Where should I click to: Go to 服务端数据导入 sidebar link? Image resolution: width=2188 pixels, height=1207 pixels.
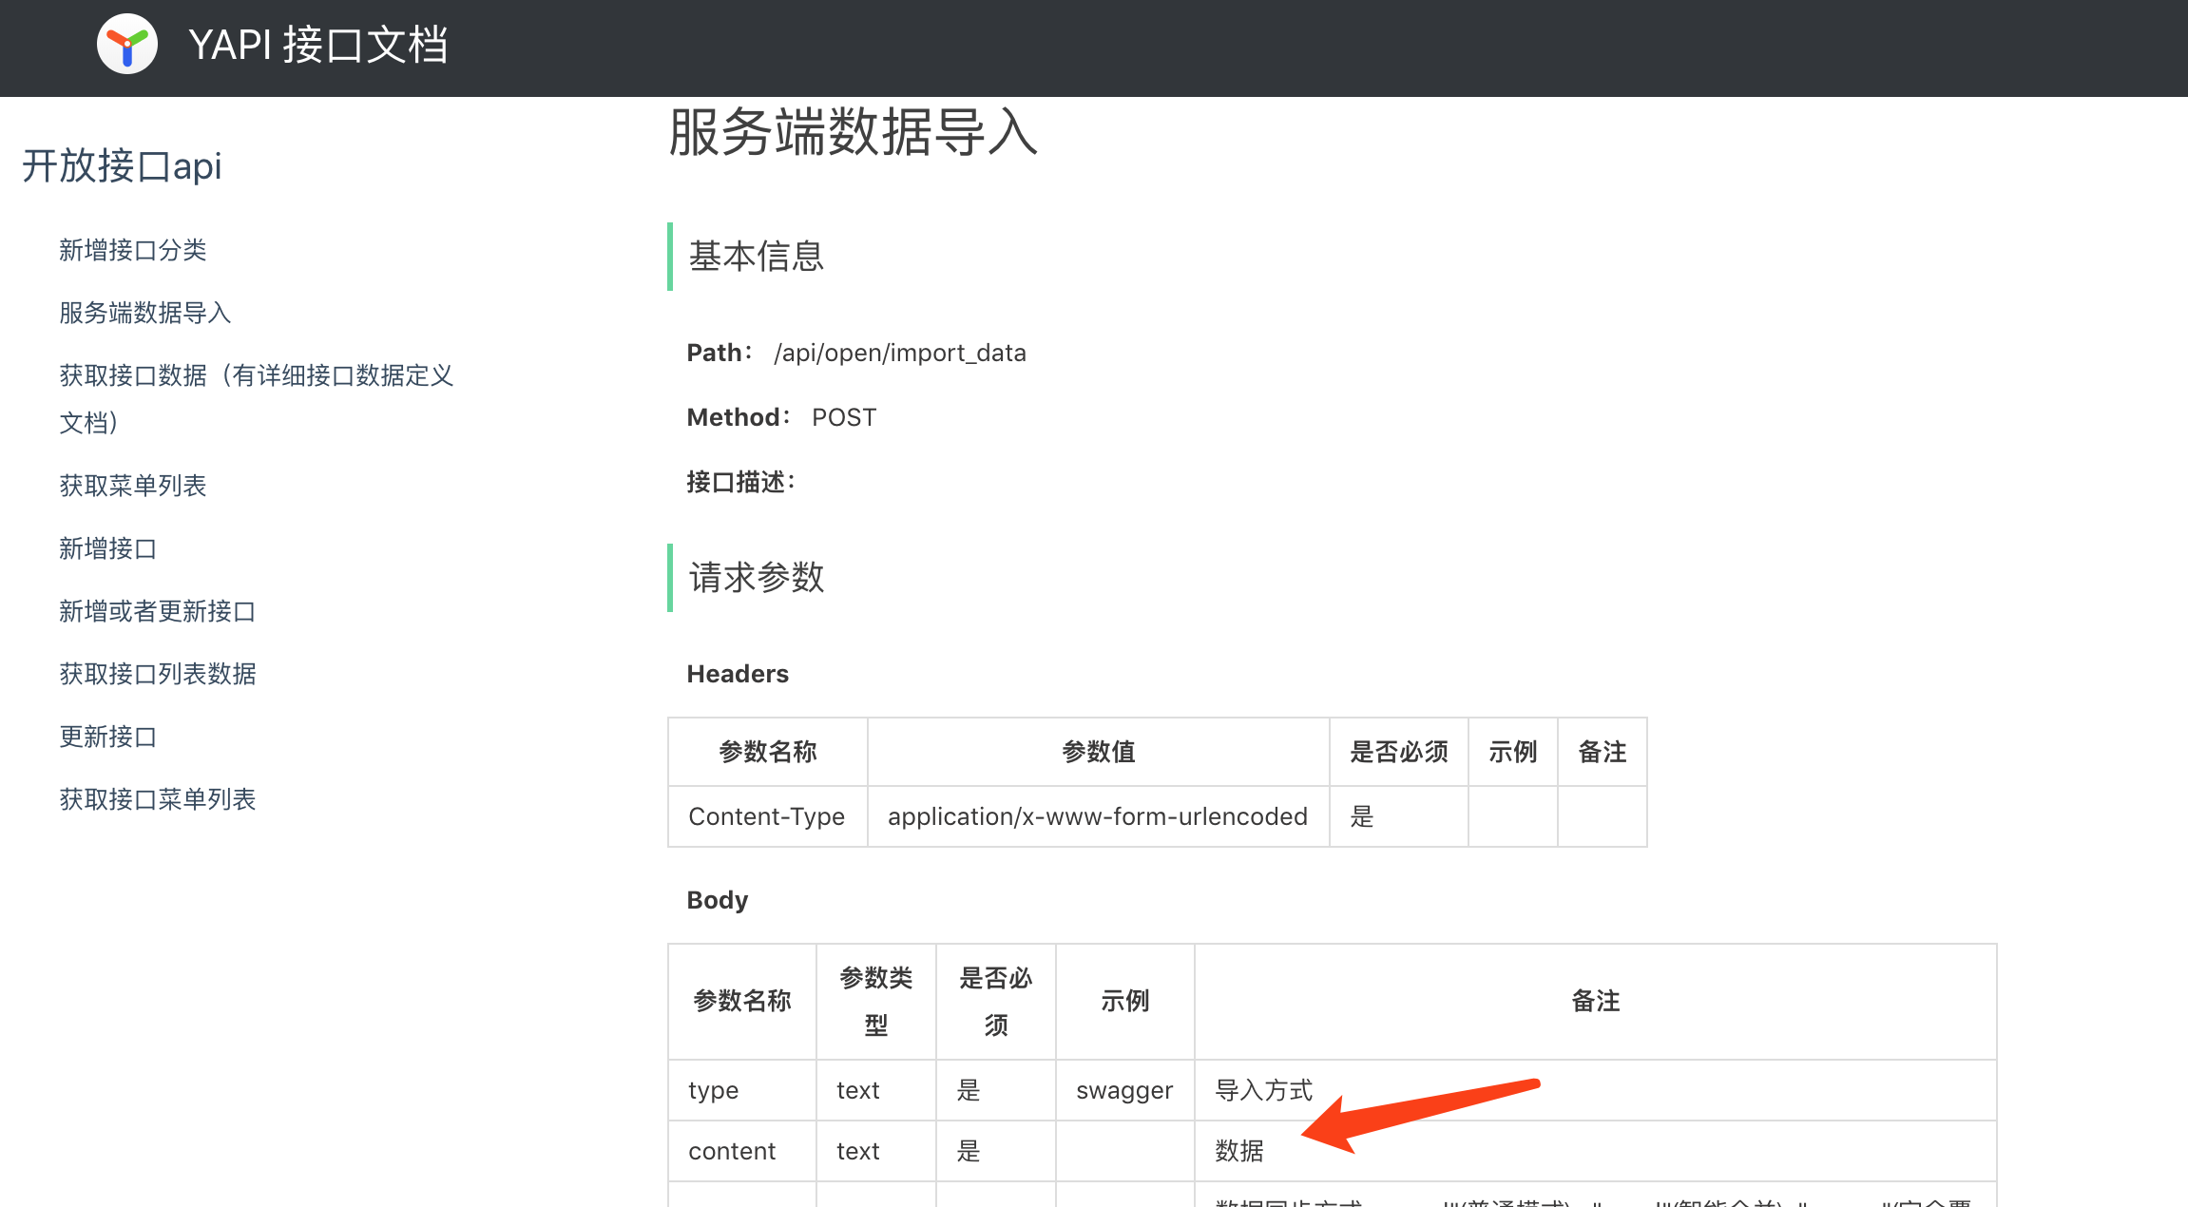coord(145,313)
